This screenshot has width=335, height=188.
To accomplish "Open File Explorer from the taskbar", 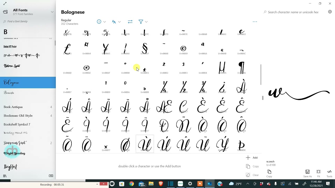I will (x=151, y=184).
